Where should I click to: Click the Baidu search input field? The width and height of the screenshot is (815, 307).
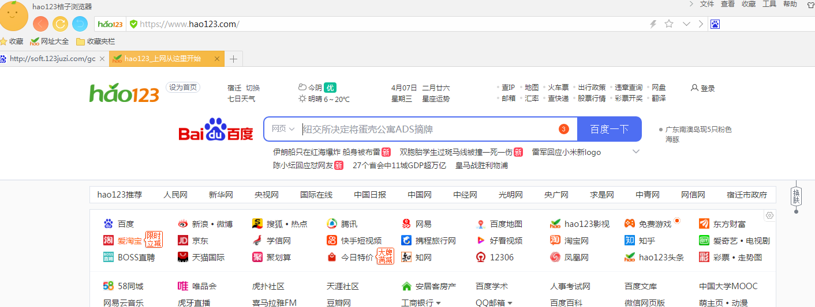[x=427, y=129]
